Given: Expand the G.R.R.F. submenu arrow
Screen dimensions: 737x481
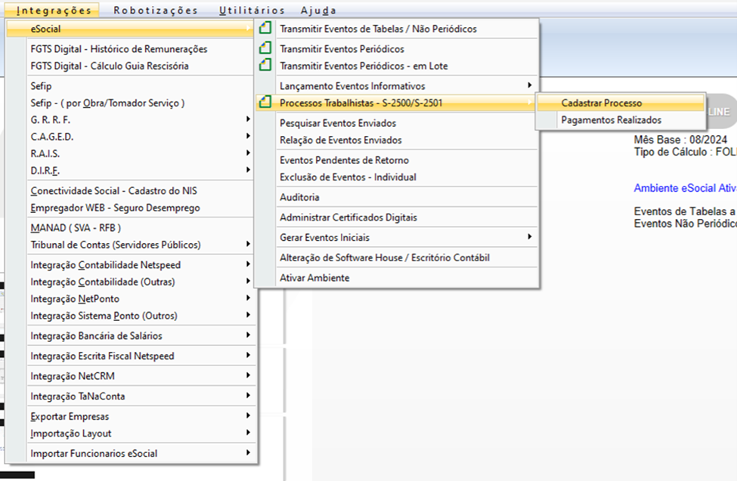Looking at the screenshot, I should coord(248,120).
